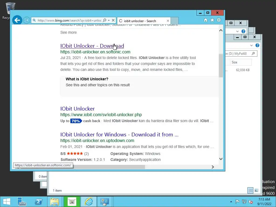This screenshot has height=207, width=276.
Task: Sort by the Size column header in Explorer
Action: point(241,62)
